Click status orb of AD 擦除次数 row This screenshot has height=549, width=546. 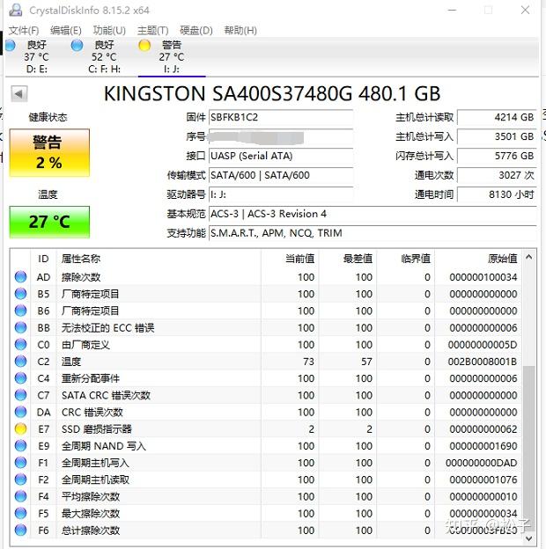pos(20,277)
